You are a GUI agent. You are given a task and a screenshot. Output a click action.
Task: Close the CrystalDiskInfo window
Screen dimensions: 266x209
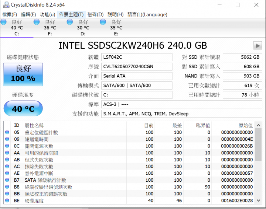click(256, 5)
